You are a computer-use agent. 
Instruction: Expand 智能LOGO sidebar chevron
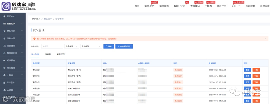22,53
